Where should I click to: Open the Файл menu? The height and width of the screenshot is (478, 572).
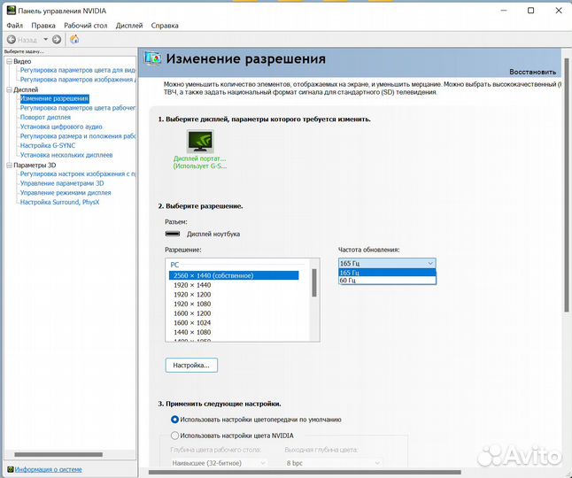14,26
